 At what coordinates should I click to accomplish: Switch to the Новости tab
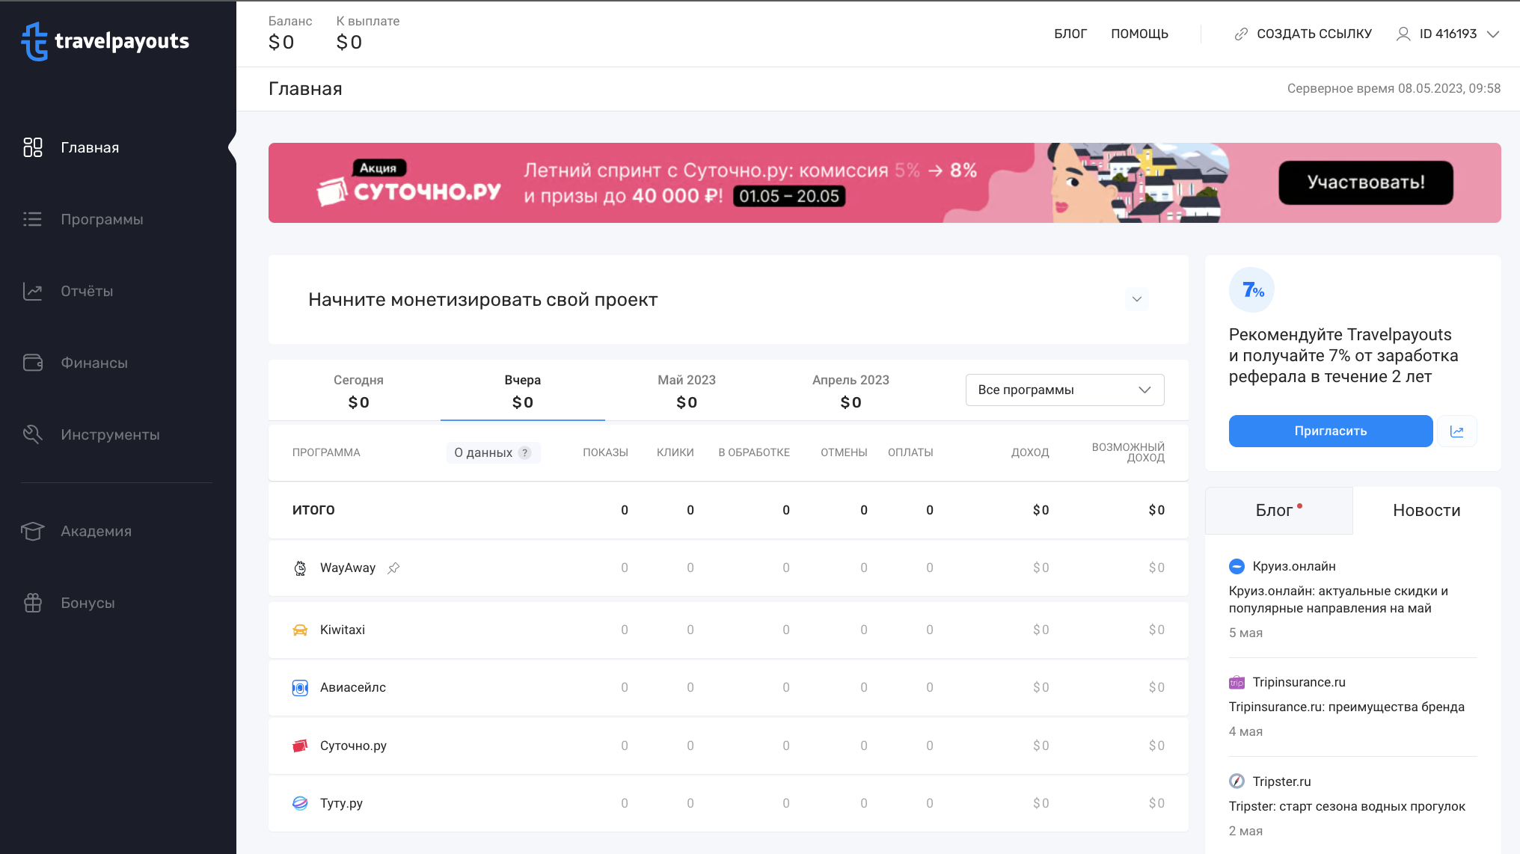(1426, 511)
